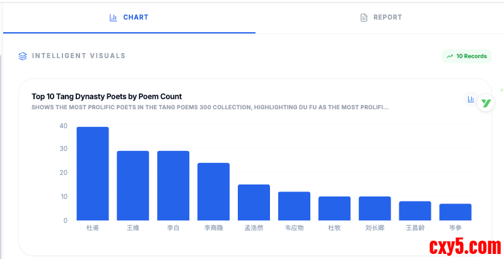The image size is (504, 259).
Task: Click the chart title Top 10 Tang Poets
Action: 107,97
